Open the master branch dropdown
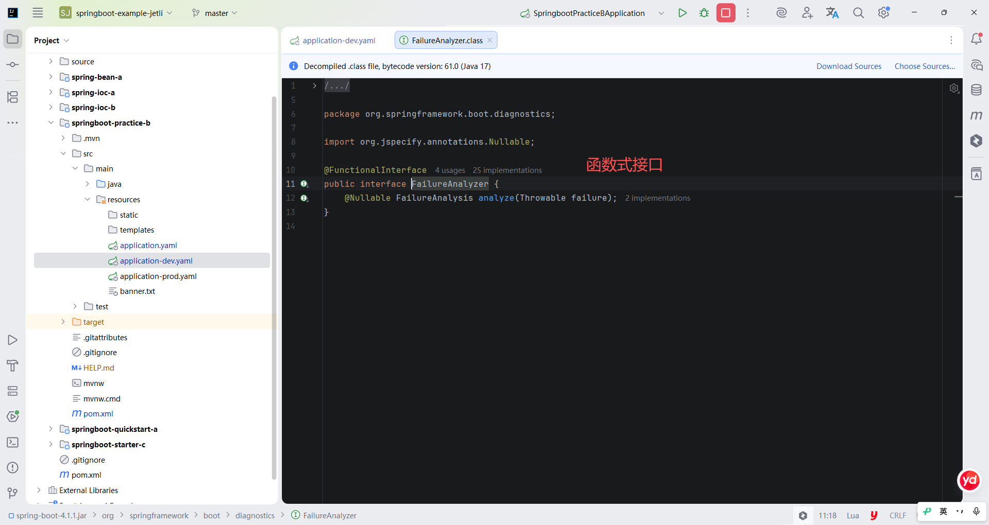Viewport: 989px width, 525px height. (215, 13)
